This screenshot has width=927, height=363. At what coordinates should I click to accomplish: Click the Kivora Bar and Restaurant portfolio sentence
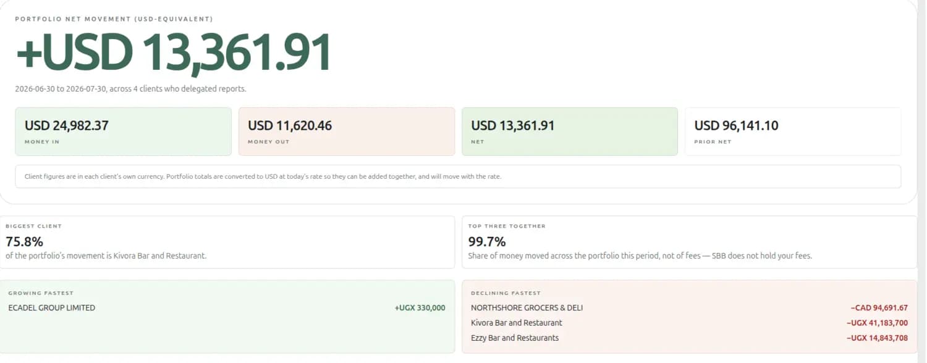[x=106, y=255]
